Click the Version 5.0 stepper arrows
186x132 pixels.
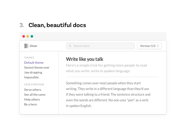(158, 46)
